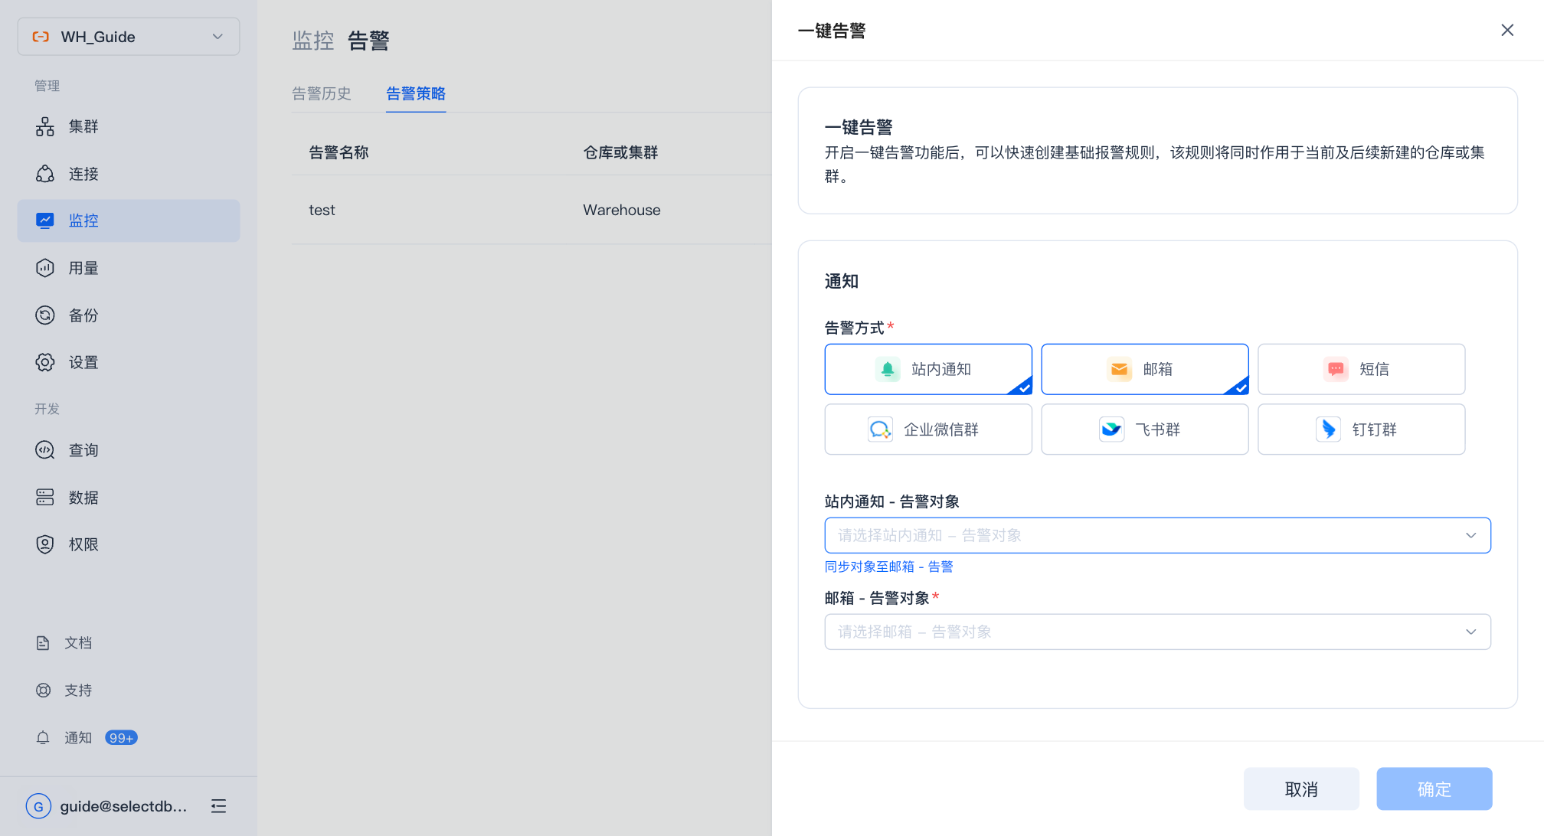Screen dimensions: 1544x836
Task: Click the notification bell icon
Action: [x=43, y=738]
